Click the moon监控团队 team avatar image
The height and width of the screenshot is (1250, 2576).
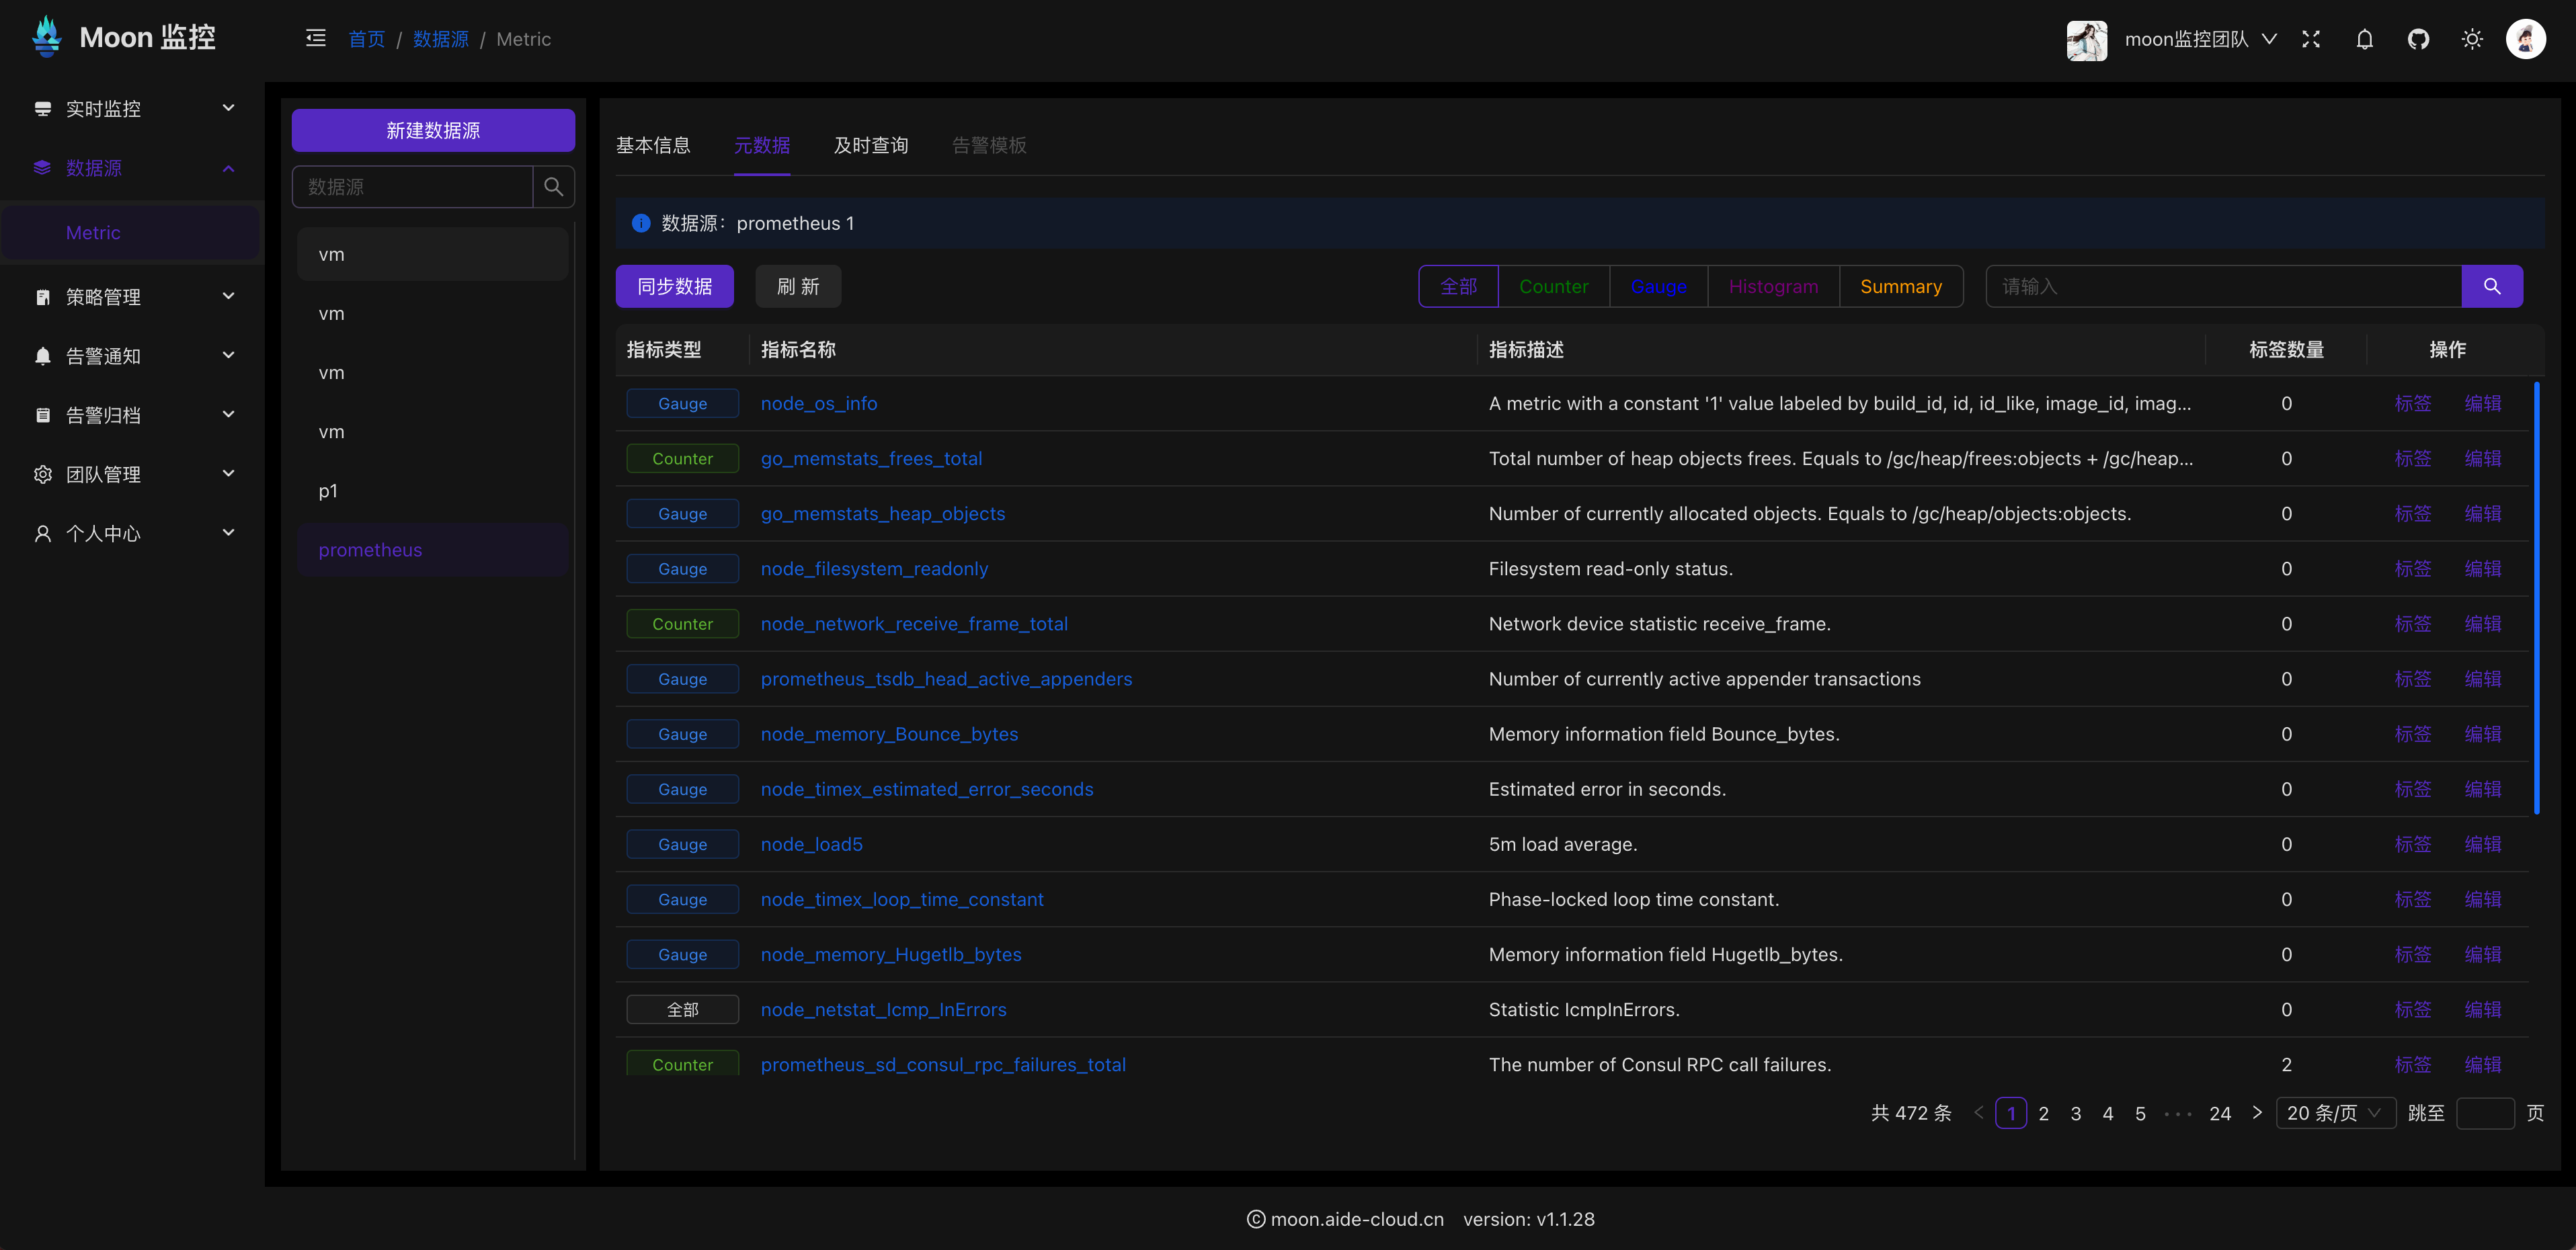[x=2087, y=40]
